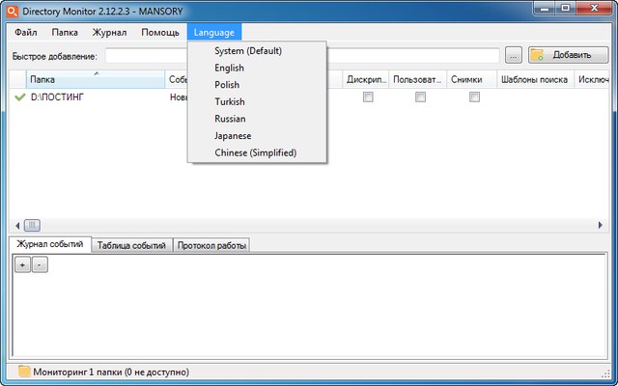Toggle the Снимки checkbox for D:\ПОСТИНГ

(x=474, y=97)
